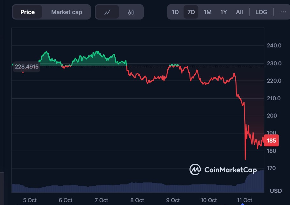Click the USD currency label
This screenshot has width=290, height=205.
tap(276, 191)
